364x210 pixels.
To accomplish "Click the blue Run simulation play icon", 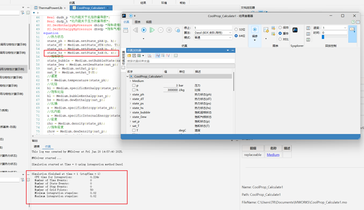I will [144, 30].
